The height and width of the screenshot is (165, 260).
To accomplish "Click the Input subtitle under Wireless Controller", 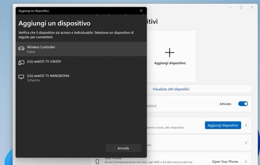I will 31,51.
